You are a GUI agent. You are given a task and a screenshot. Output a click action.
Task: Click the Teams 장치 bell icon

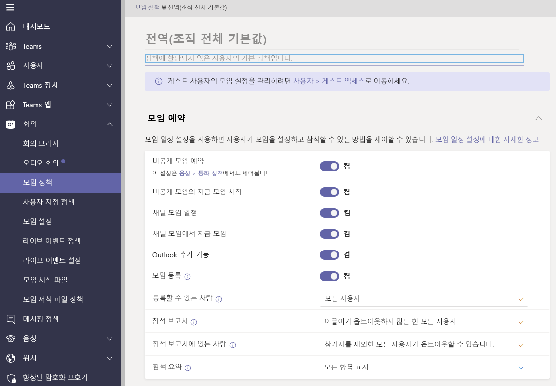11,85
